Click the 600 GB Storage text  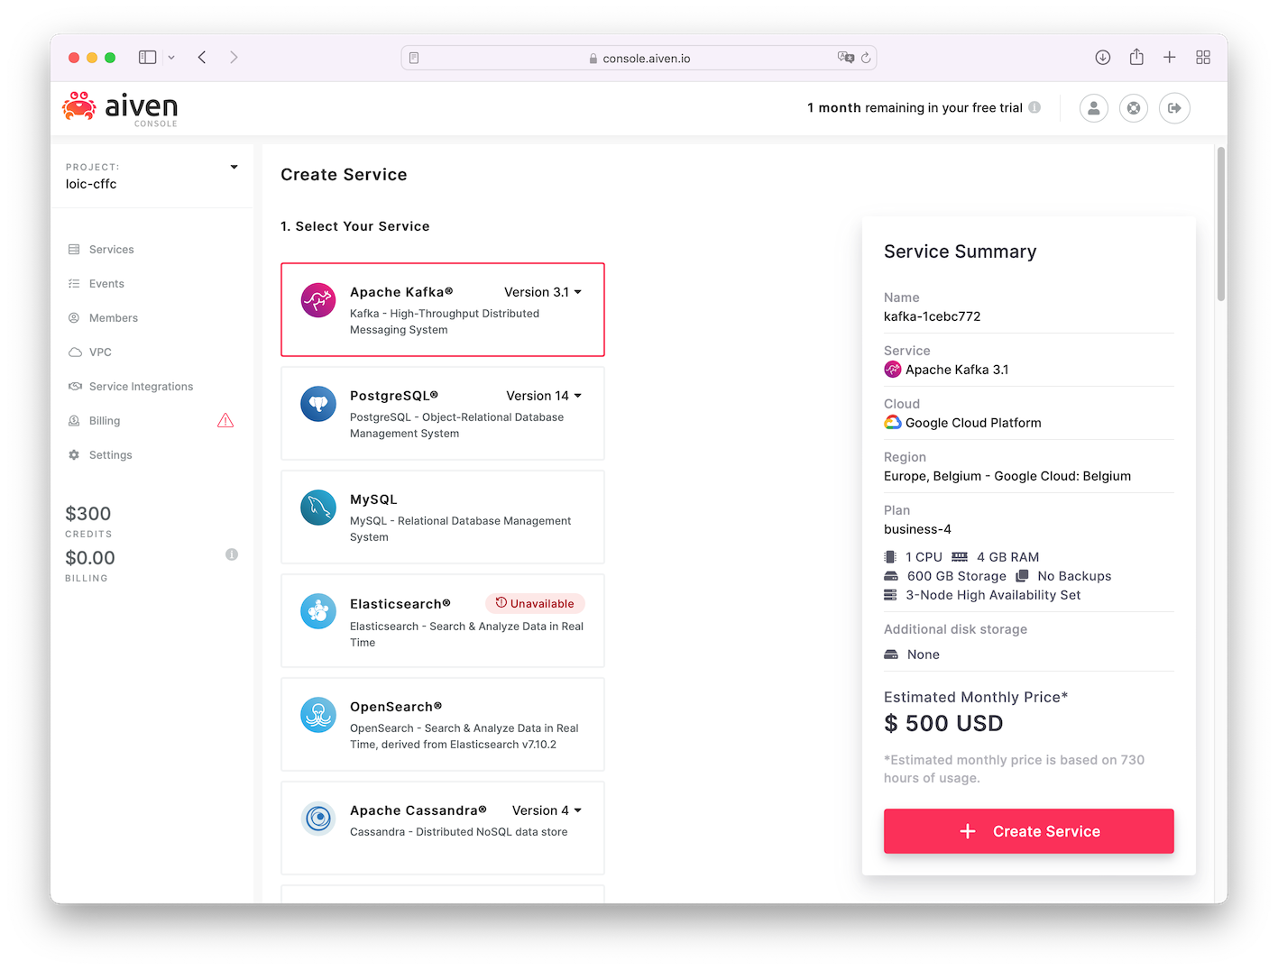(957, 576)
